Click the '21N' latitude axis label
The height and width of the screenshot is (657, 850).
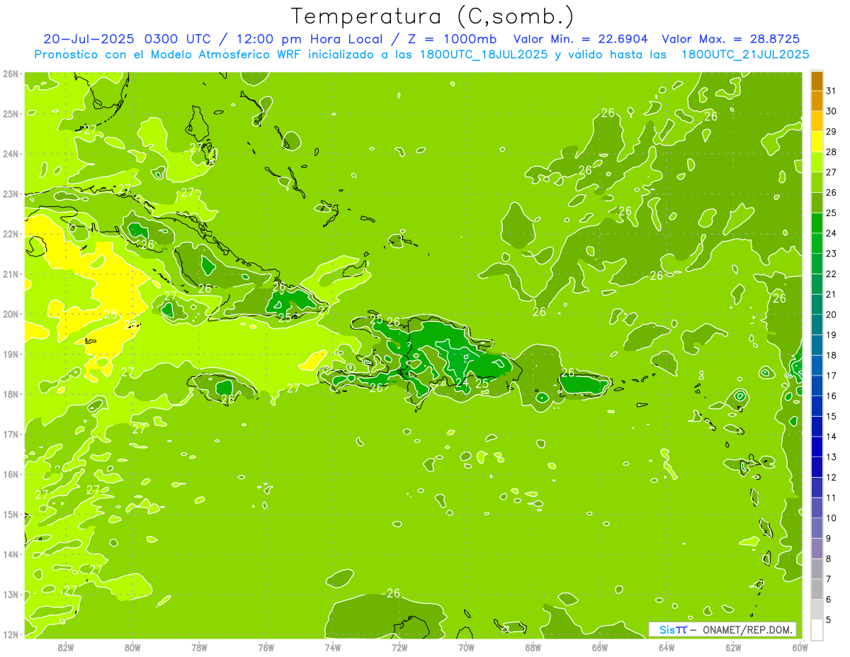(11, 274)
